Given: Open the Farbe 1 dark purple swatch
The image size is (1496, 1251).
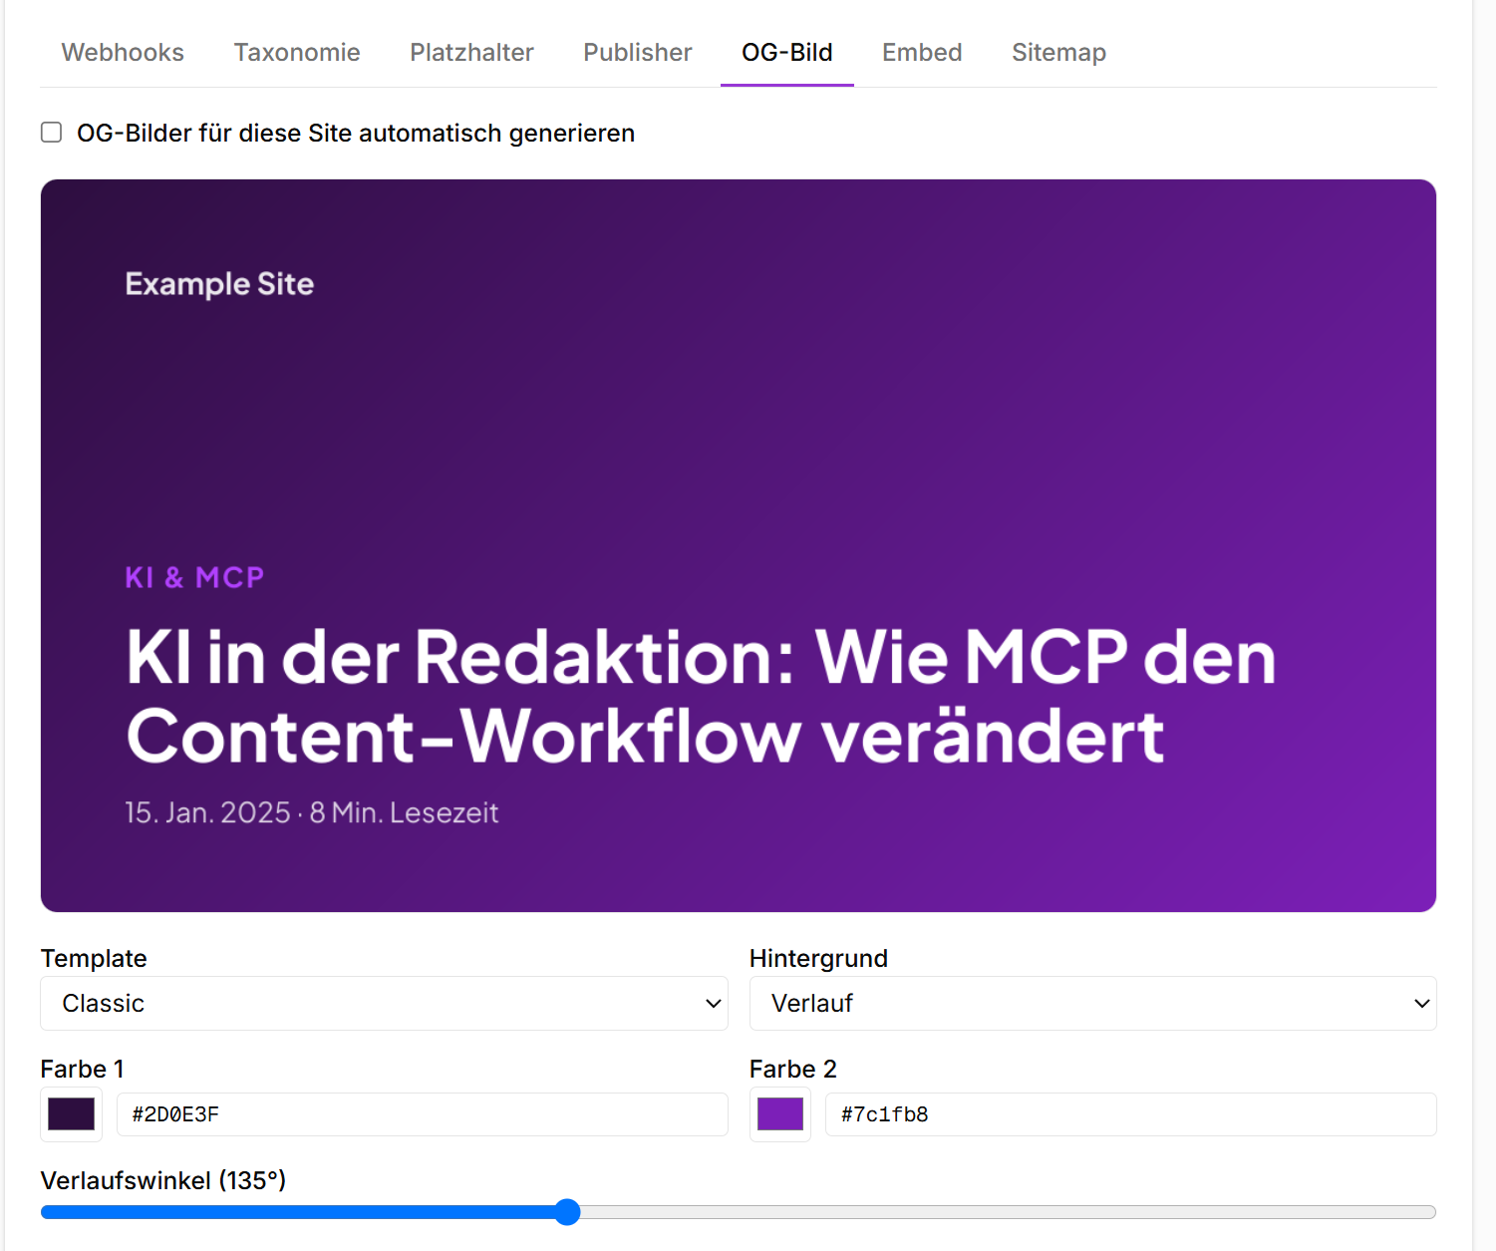Looking at the screenshot, I should pyautogui.click(x=72, y=1114).
